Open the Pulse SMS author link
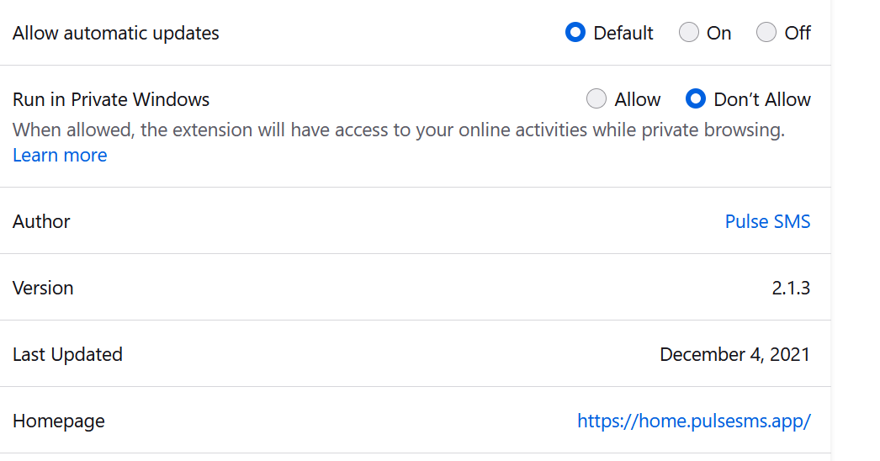The image size is (880, 461). click(x=767, y=221)
